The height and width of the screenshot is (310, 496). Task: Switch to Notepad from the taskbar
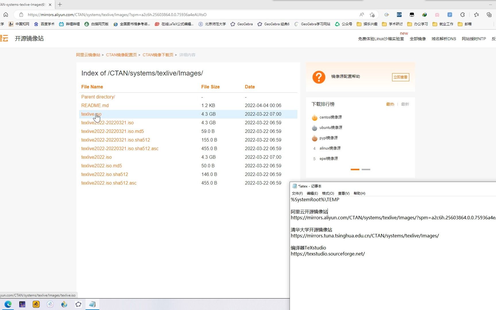click(92, 304)
